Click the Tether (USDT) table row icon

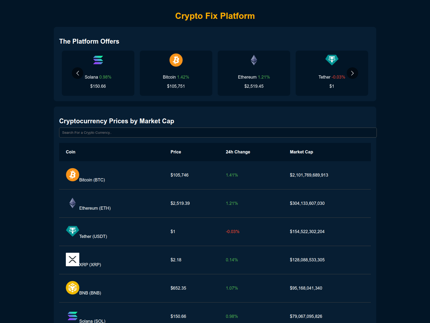click(73, 231)
